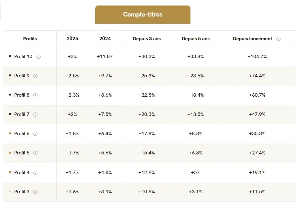This screenshot has width=296, height=205.
Task: Click the Depuis lancement header text
Action: click(x=252, y=39)
